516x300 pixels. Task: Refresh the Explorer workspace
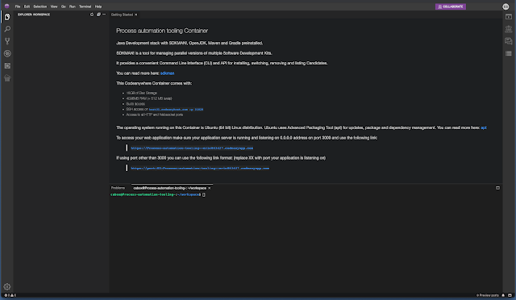[92, 15]
